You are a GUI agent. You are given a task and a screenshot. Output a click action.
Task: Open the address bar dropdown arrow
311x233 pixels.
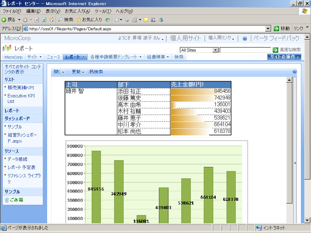268,29
